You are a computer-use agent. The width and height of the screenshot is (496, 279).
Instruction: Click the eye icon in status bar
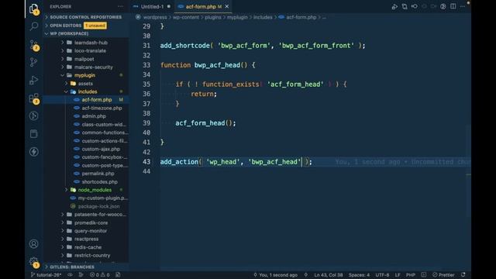pyautogui.click(x=70, y=274)
